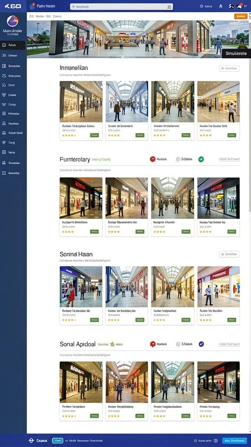Click the orange button below the header
The width and height of the screenshot is (251, 447).
[x=241, y=17]
